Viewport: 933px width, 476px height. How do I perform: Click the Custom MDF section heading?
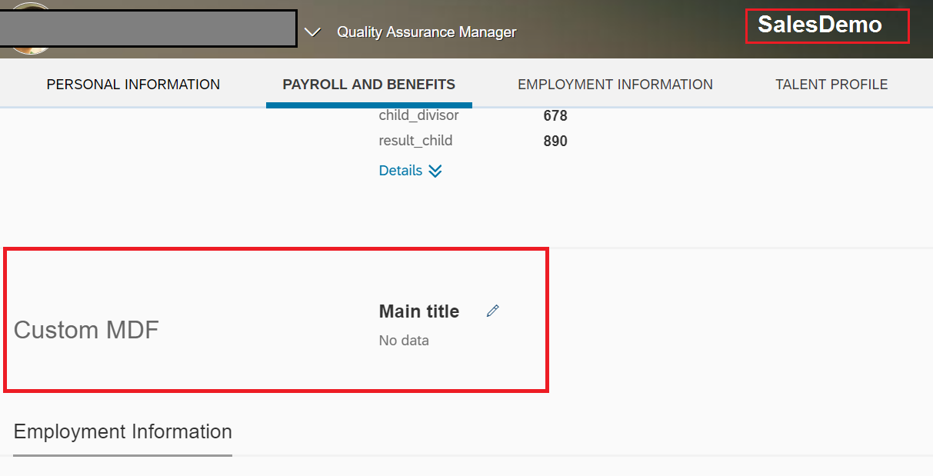[x=86, y=330]
